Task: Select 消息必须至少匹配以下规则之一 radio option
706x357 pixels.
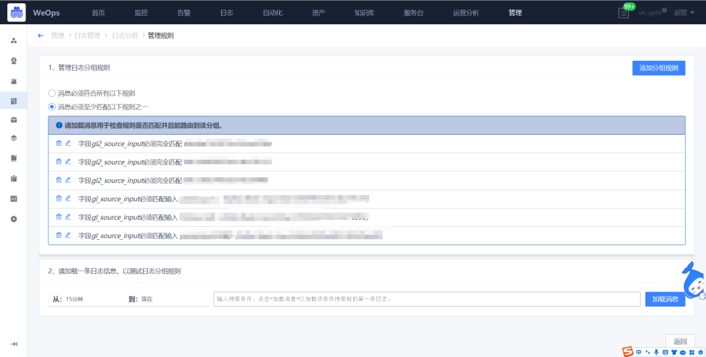Action: click(x=52, y=107)
